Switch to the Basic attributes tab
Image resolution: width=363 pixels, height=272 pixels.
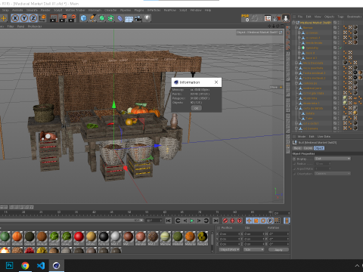[297, 148]
